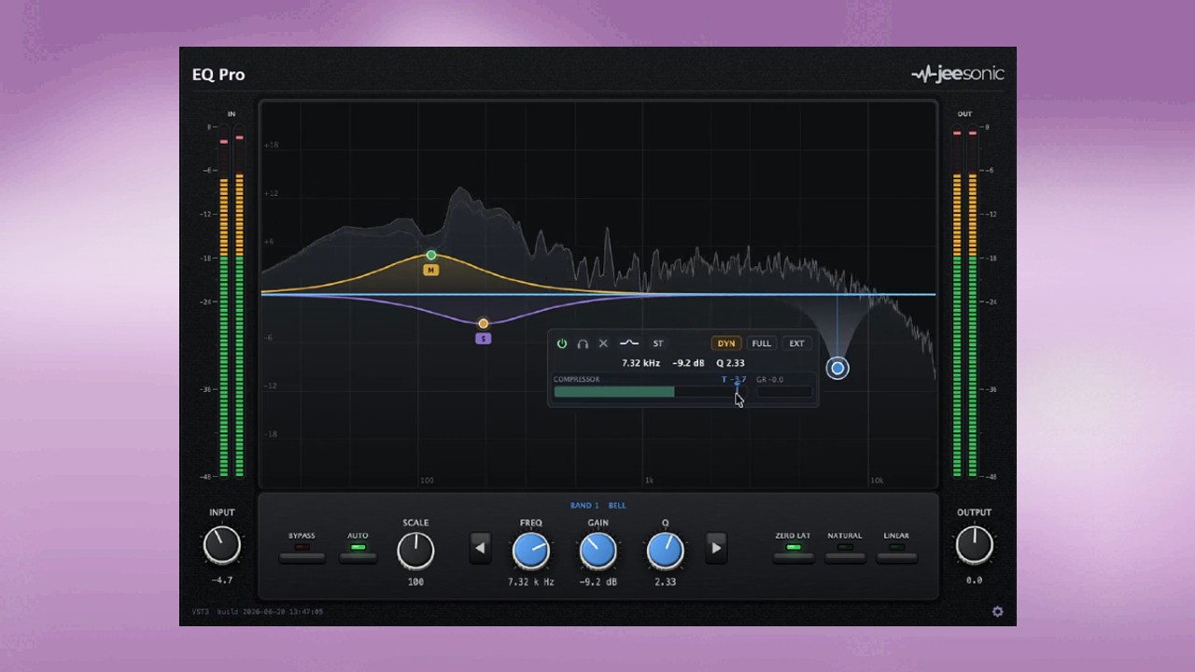Click the '-9.2 dB' gain value under knob

597,581
